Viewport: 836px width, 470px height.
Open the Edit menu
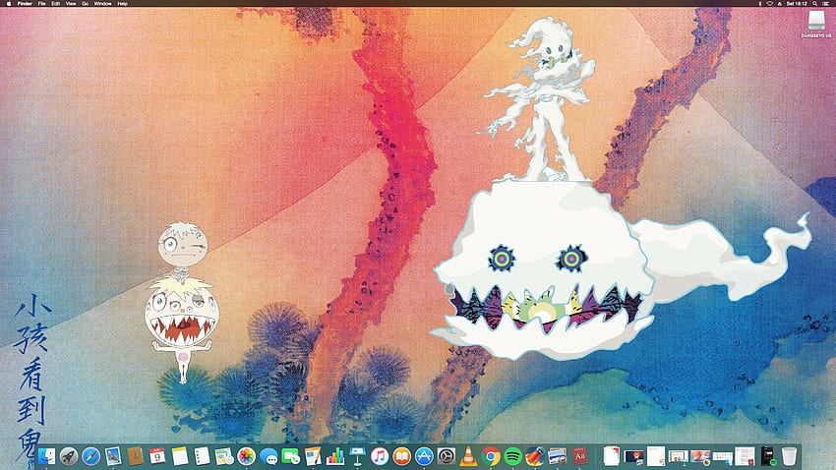(55, 3)
